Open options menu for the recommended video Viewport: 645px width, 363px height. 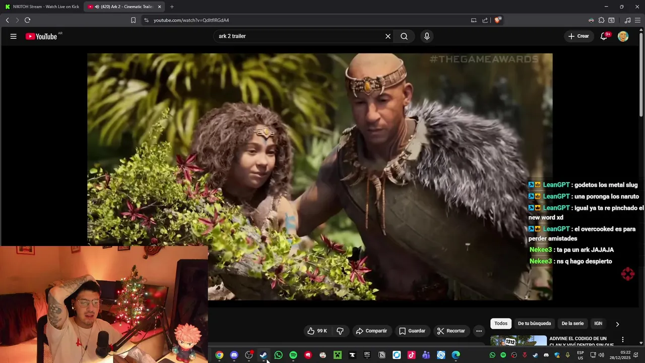pos(623,340)
